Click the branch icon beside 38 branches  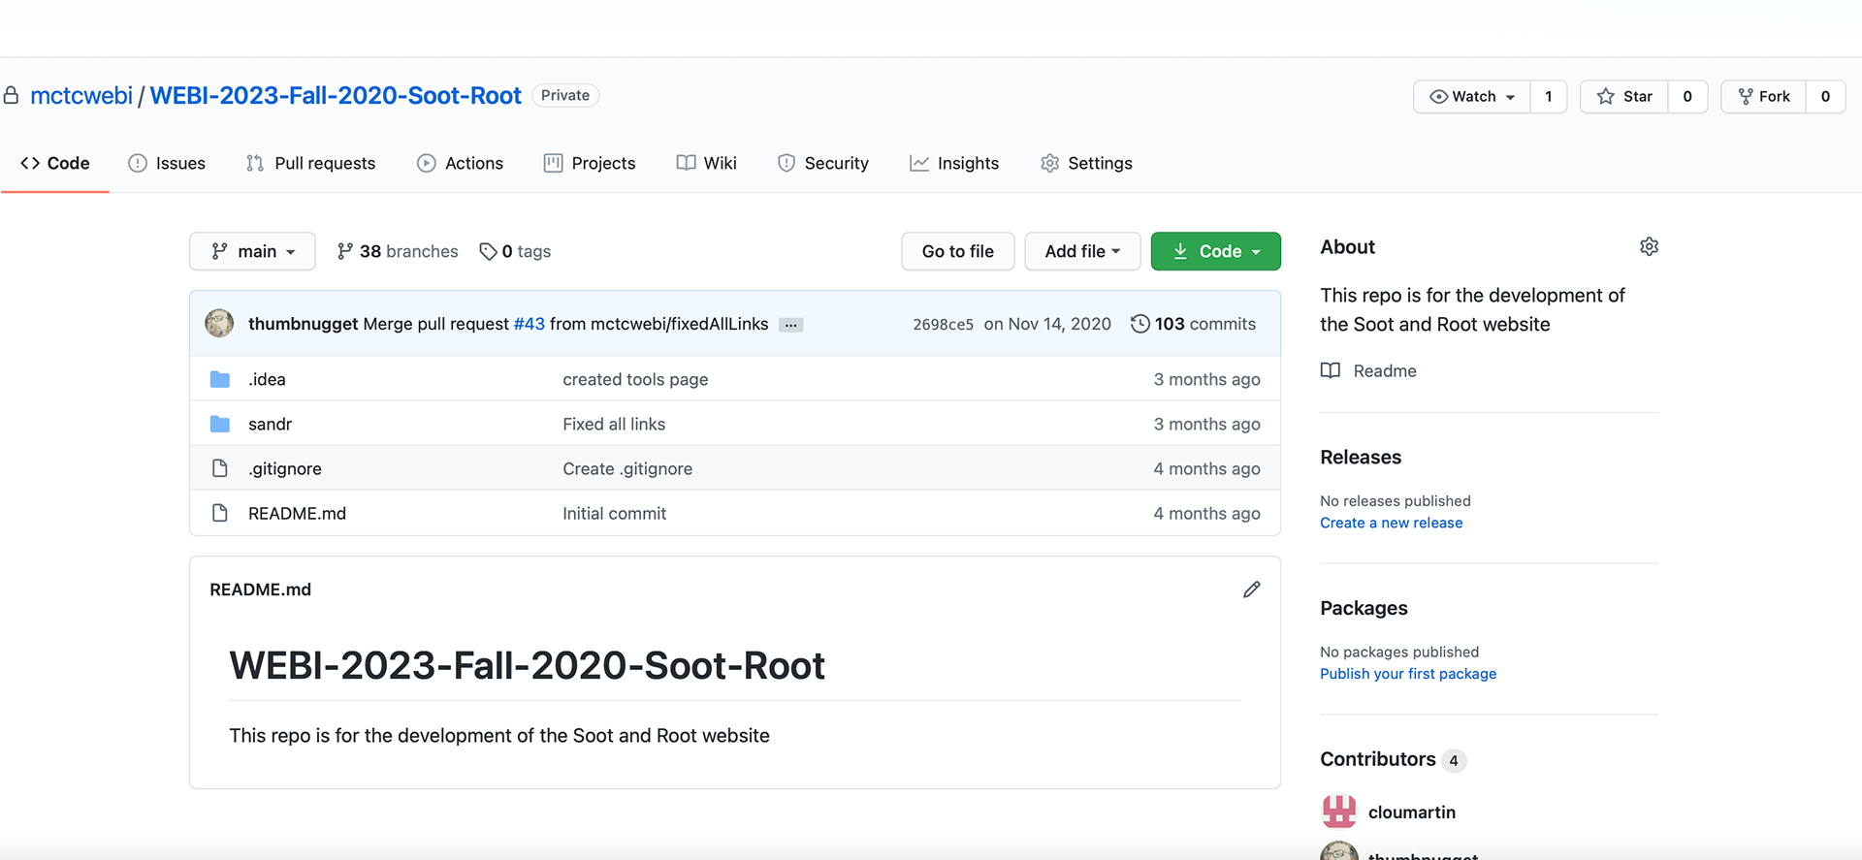click(x=344, y=251)
